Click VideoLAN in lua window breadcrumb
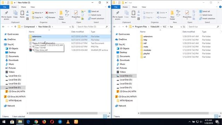 [155, 27]
